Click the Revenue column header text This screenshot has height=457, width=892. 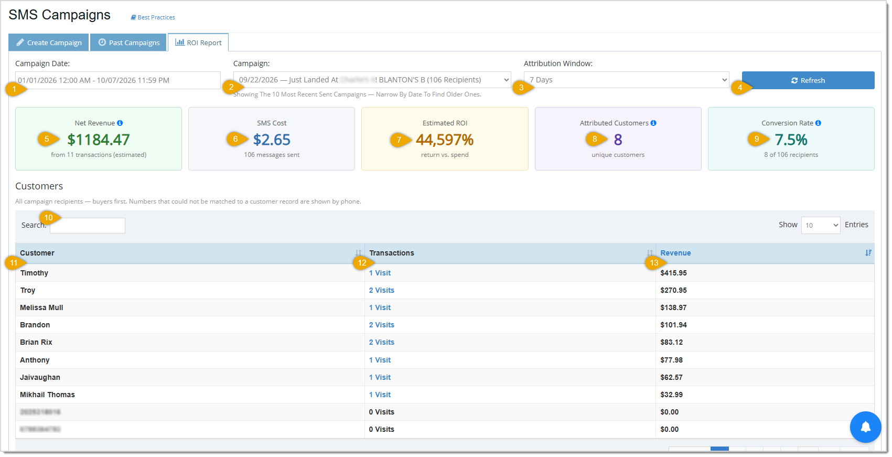(x=675, y=253)
